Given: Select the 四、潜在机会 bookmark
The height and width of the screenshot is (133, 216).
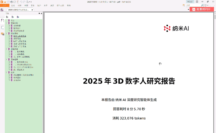Looking at the screenshot, I should [x=19, y=70].
